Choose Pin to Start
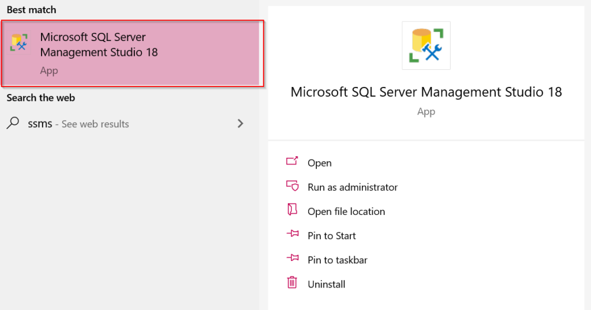Viewport: 591px width, 310px height. click(331, 236)
